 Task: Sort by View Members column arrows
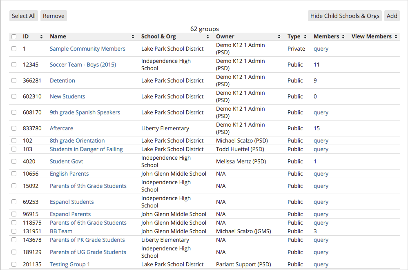[396, 37]
